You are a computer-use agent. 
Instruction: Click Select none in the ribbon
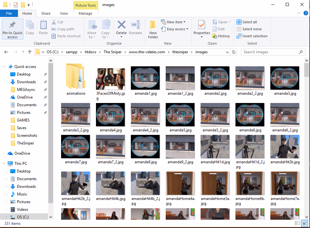[x=249, y=29]
